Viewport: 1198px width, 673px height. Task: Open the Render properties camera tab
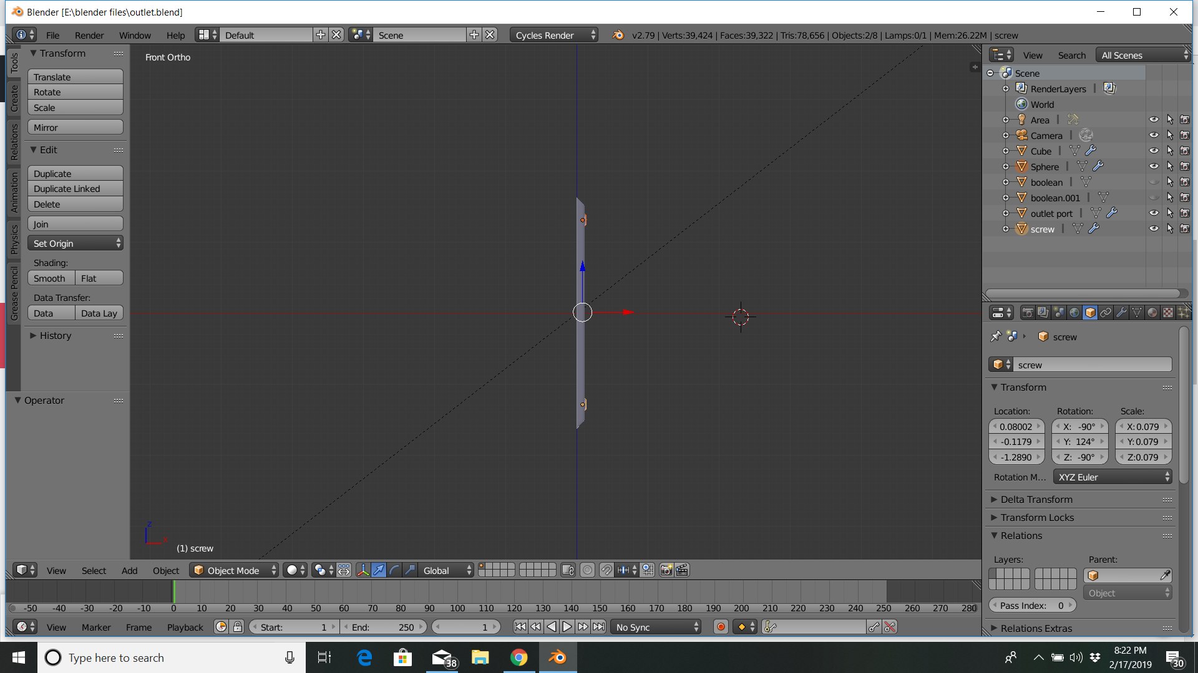[1028, 313]
